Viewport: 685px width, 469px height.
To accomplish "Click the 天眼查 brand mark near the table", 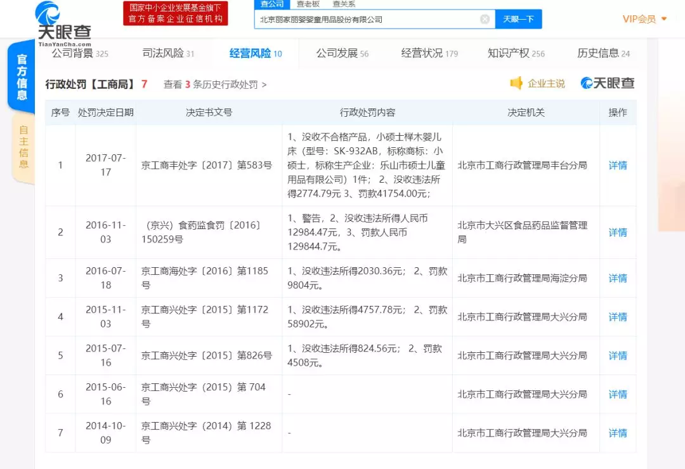I will click(607, 83).
